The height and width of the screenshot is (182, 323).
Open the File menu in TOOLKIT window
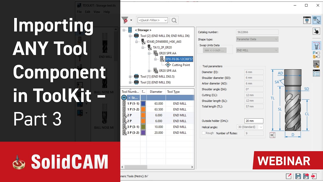click(79, 12)
